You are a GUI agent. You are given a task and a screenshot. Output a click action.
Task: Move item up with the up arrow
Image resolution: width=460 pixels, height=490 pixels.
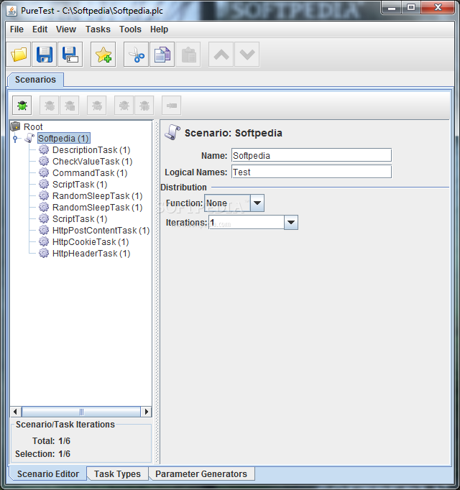pyautogui.click(x=221, y=55)
